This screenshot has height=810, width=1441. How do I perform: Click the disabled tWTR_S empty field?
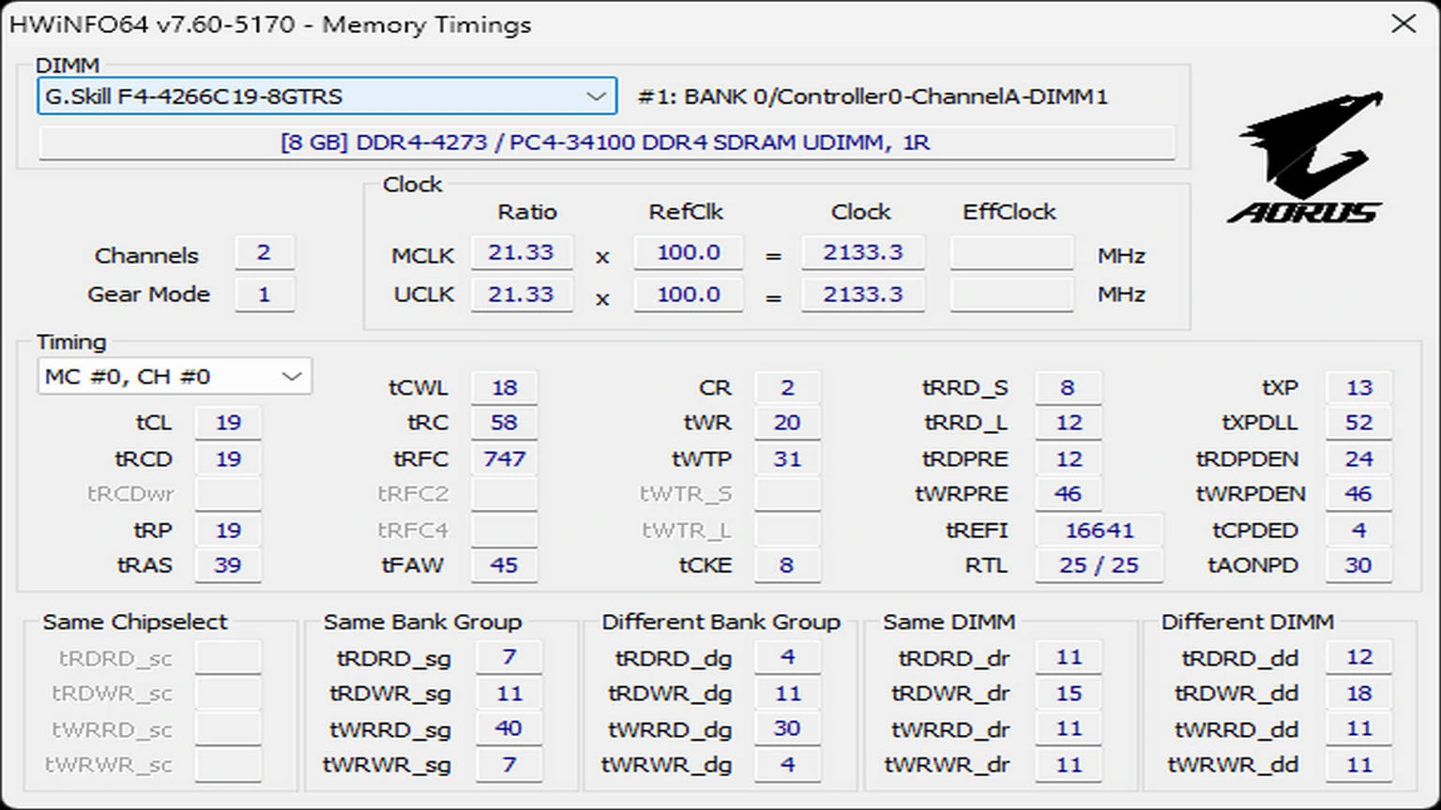pos(787,494)
